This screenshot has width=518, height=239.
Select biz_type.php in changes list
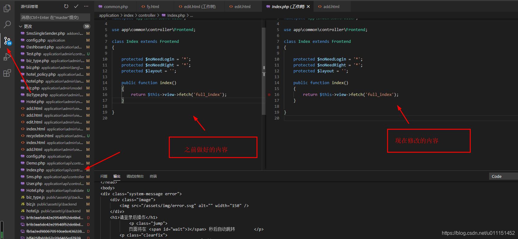pyautogui.click(x=54, y=61)
